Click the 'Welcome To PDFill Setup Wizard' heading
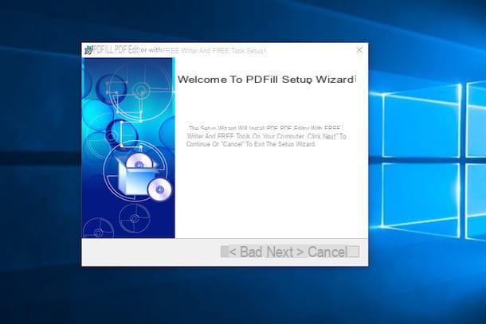 click(266, 80)
